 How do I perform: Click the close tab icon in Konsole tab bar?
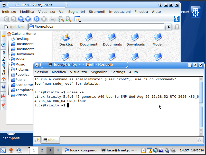click(x=200, y=140)
